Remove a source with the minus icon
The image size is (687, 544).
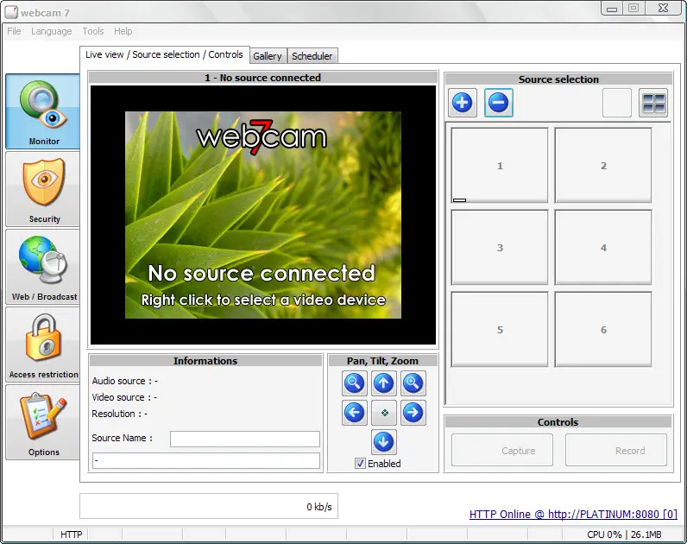pyautogui.click(x=499, y=103)
